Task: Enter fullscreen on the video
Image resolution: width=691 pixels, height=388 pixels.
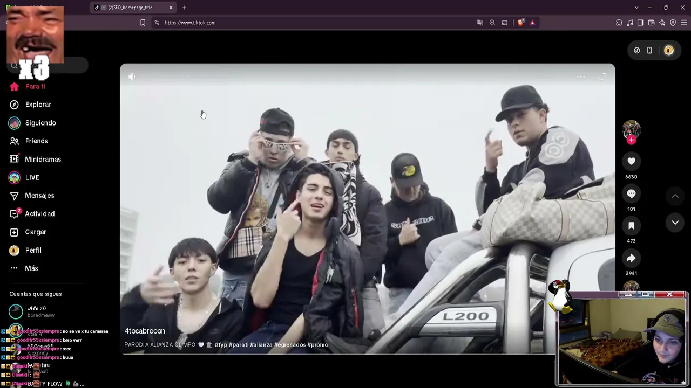Action: pyautogui.click(x=603, y=77)
